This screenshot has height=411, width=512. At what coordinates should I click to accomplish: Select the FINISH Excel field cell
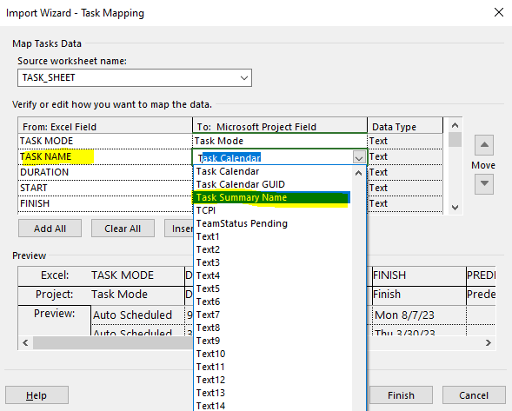(105, 203)
